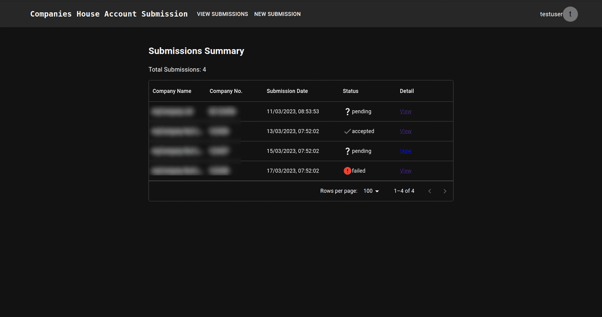View details of the failed 17/03/2023 submission
602x317 pixels.
coord(406,171)
